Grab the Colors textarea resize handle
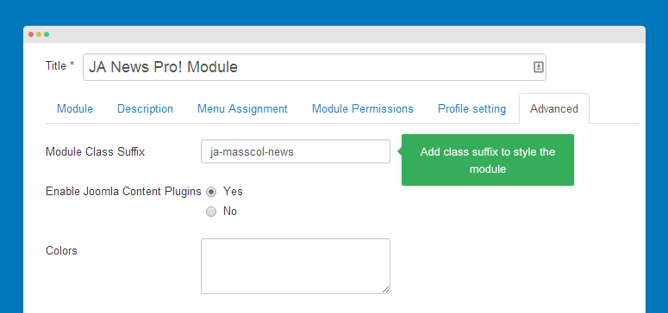 [385, 289]
